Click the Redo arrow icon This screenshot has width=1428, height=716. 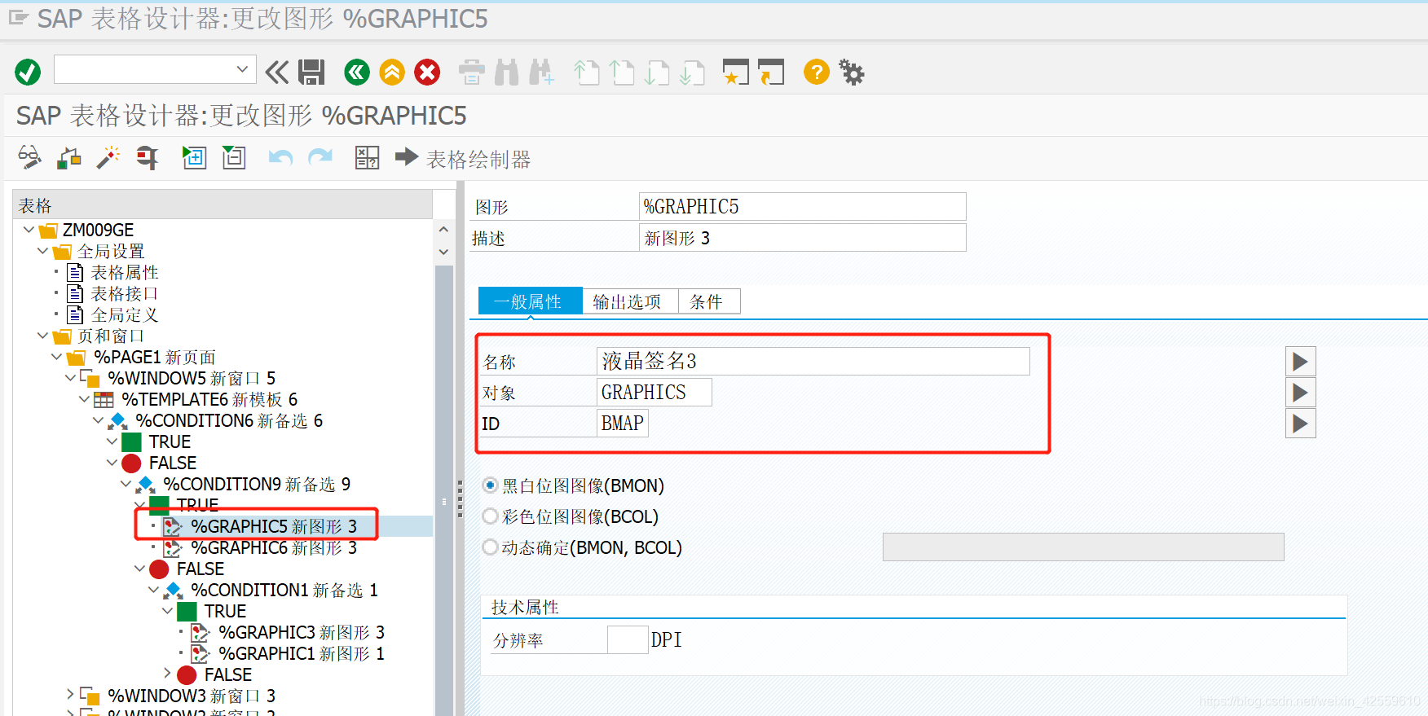click(x=320, y=157)
